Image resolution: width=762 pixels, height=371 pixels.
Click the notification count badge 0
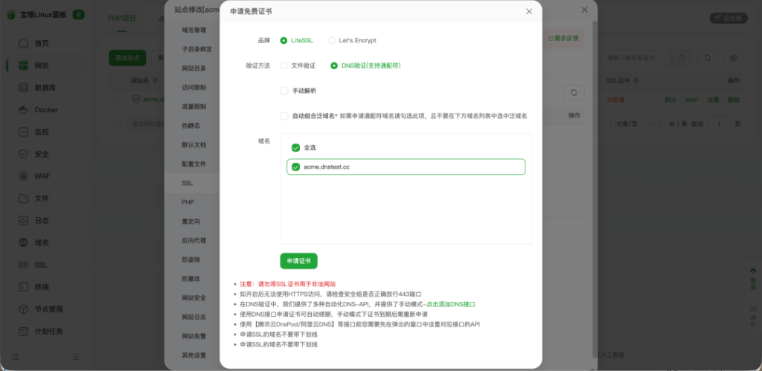[78, 15]
